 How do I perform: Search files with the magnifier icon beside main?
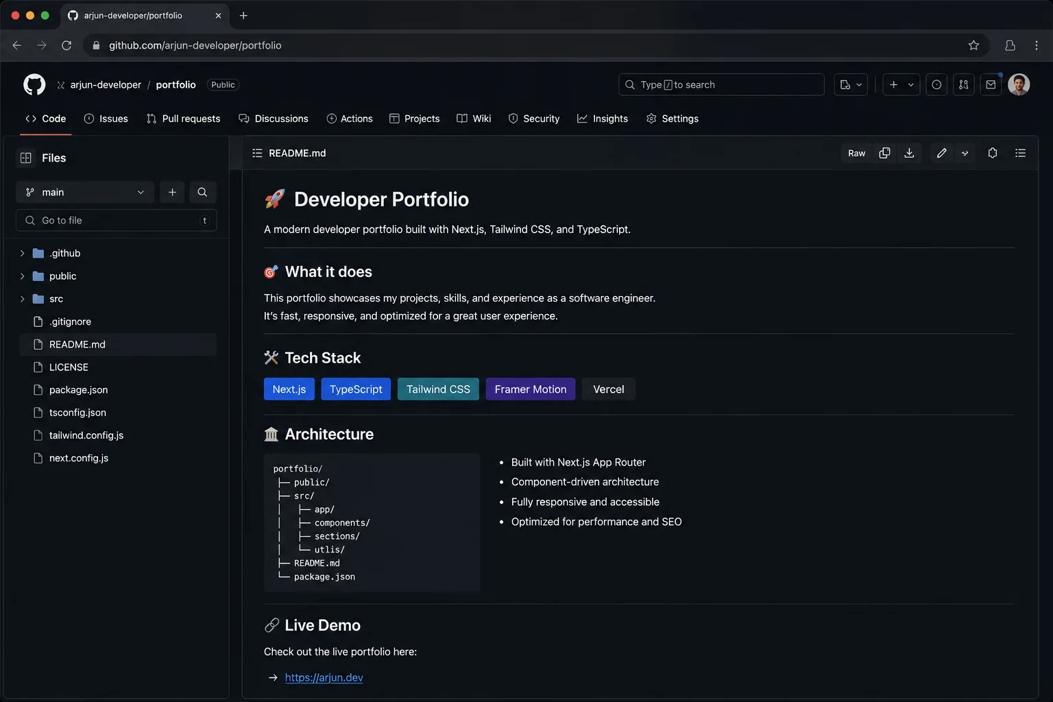click(x=202, y=192)
